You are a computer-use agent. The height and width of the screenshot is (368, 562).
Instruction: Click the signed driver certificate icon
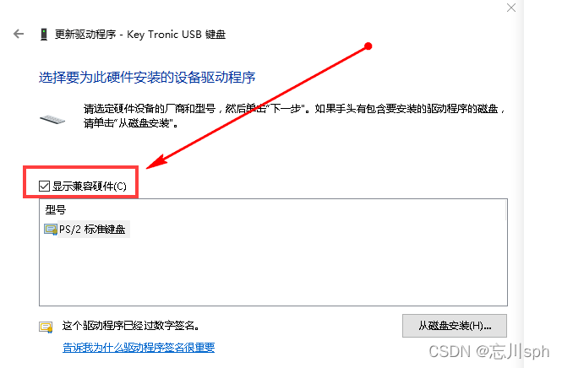pyautogui.click(x=46, y=327)
